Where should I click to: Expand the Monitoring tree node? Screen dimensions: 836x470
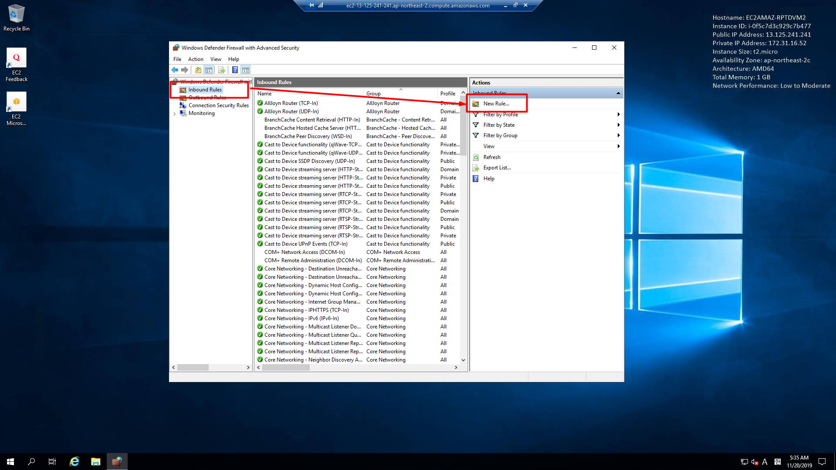click(x=175, y=114)
